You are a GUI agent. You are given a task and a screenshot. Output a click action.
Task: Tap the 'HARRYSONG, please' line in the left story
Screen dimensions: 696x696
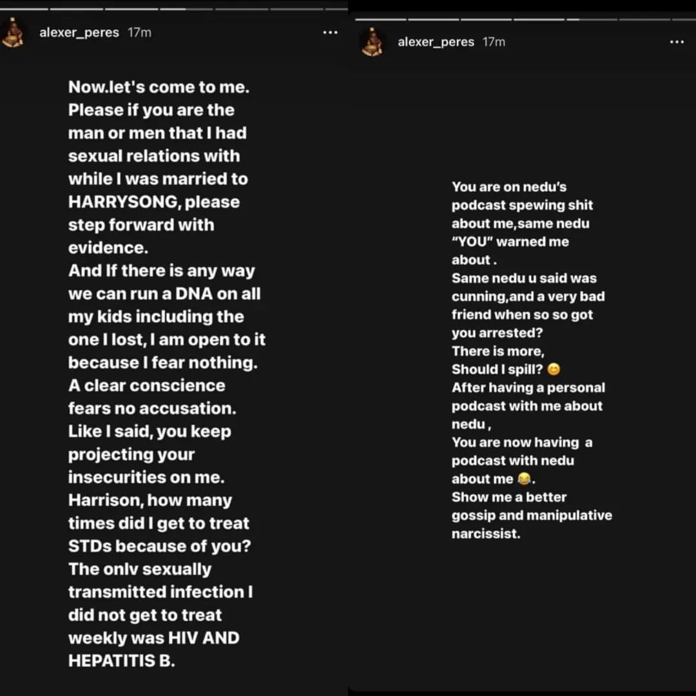tap(154, 202)
